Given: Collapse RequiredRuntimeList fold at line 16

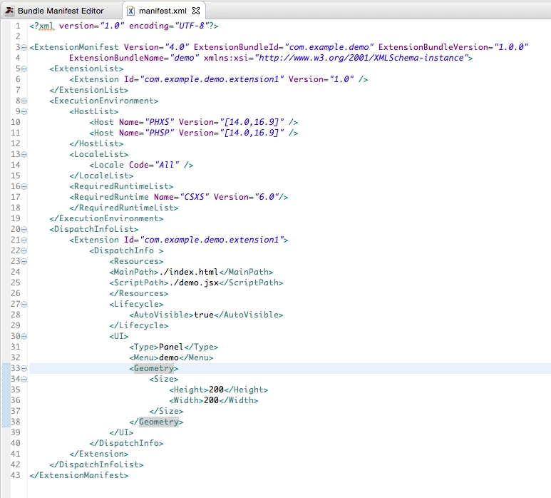Looking at the screenshot, I should [x=24, y=187].
